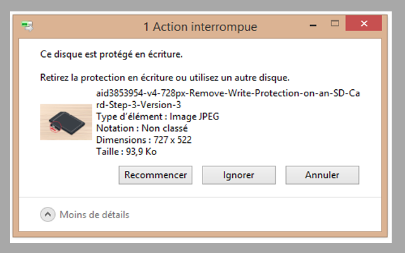Click the "Moins de détails" label
This screenshot has height=253, width=405.
tap(94, 215)
